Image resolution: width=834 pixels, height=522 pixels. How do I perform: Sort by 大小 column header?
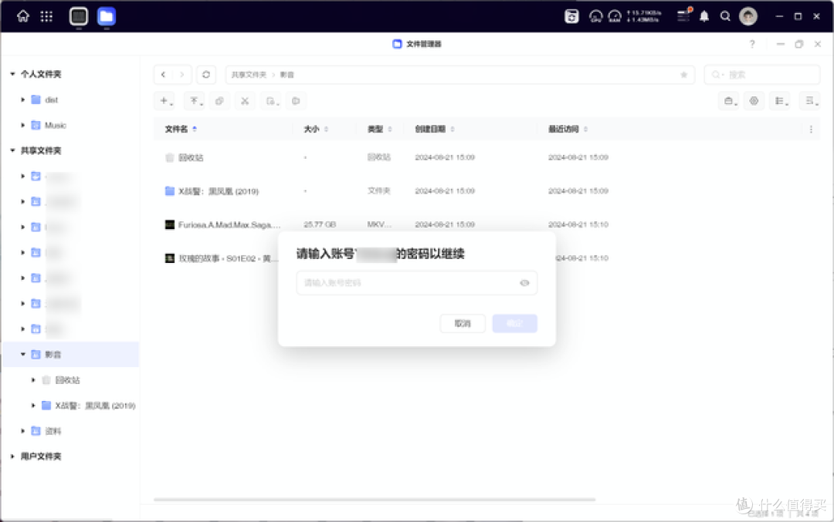tap(311, 129)
